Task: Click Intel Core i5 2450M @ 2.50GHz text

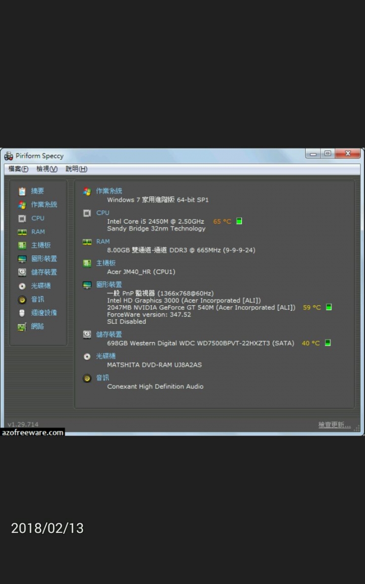Action: coord(156,222)
